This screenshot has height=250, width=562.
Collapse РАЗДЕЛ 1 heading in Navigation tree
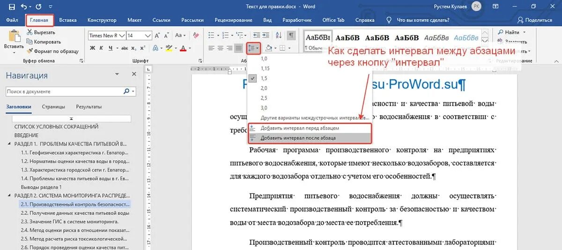(x=10, y=143)
